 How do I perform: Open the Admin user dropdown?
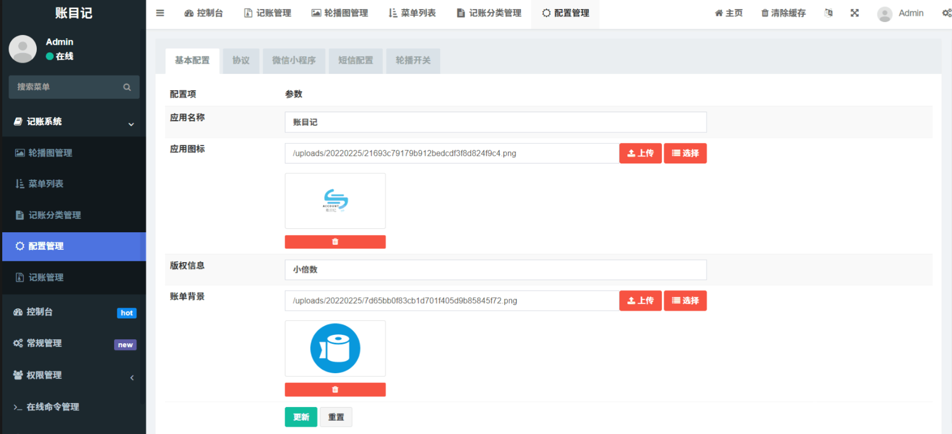[x=901, y=13]
